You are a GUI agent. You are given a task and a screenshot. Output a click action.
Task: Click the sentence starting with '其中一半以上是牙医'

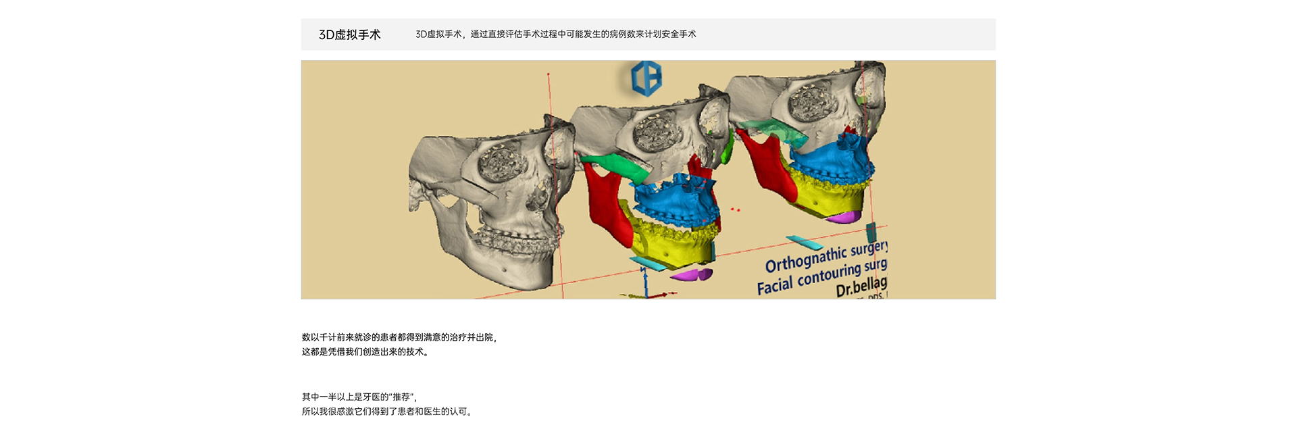[x=359, y=397]
